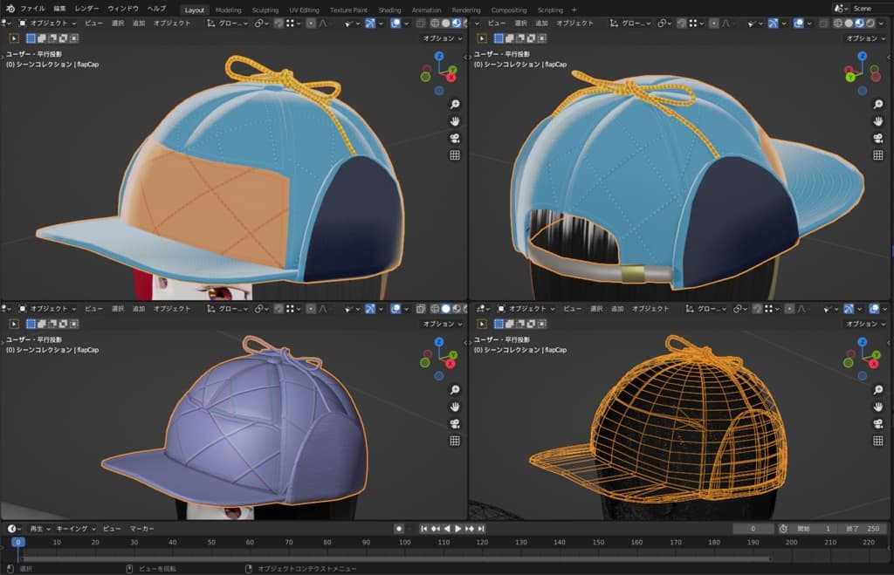Click the blue Z axis gizmo in top-left viewport

[438, 57]
